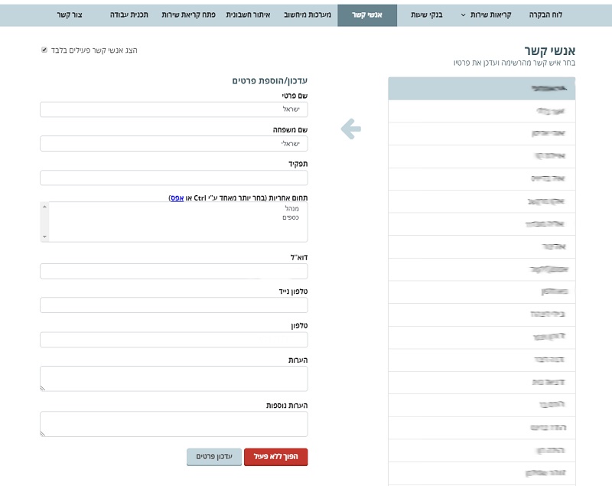Click into the דוא"ל email field
Image resolution: width=612 pixels, height=486 pixels.
174,271
